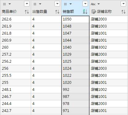This screenshot has height=115, width=128.
Task: Click number type icon of 出售数量 column
Action: pos(35,4)
